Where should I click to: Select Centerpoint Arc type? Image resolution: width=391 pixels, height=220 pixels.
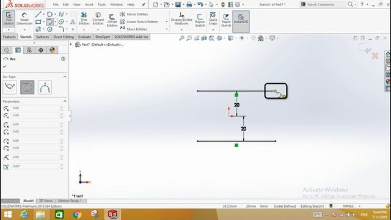10,87
